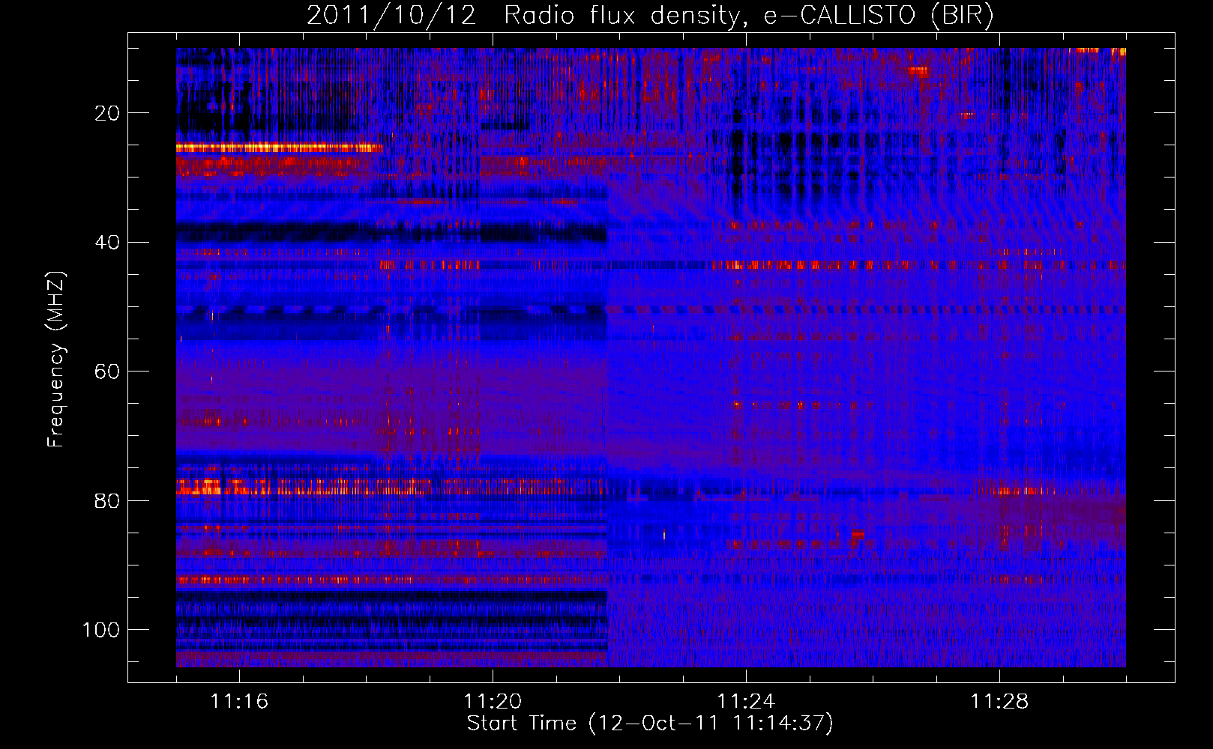Select the 'Frequency (MHZ)' y-axis label
Screen dimensions: 1213x749
point(56,360)
